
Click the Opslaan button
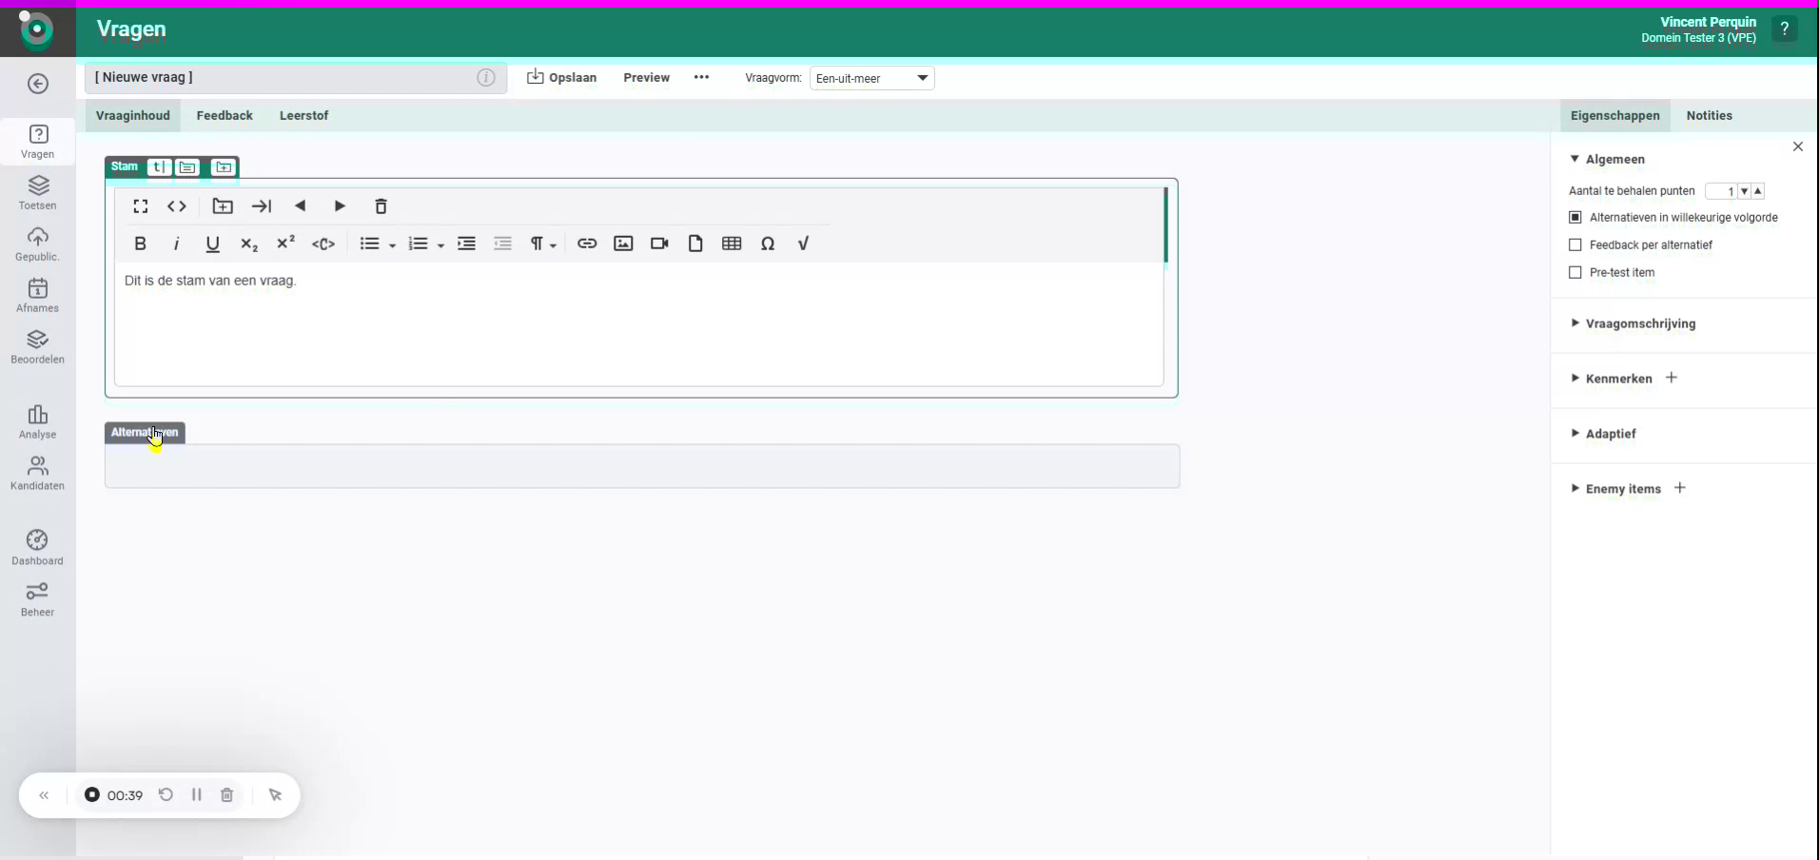click(562, 78)
